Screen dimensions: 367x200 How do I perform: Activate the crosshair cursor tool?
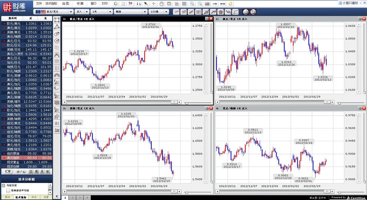pyautogui.click(x=153, y=4)
